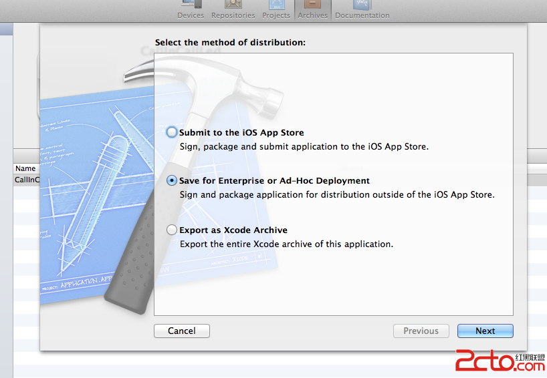Click the Next button to continue
The width and height of the screenshot is (547, 378).
pyautogui.click(x=485, y=331)
